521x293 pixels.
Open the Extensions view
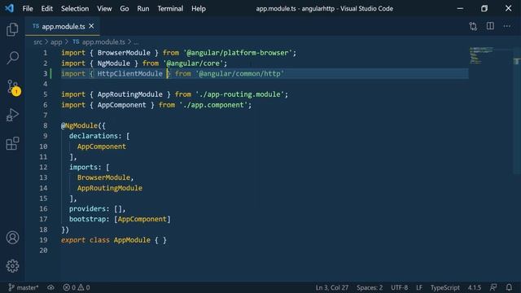[12, 143]
